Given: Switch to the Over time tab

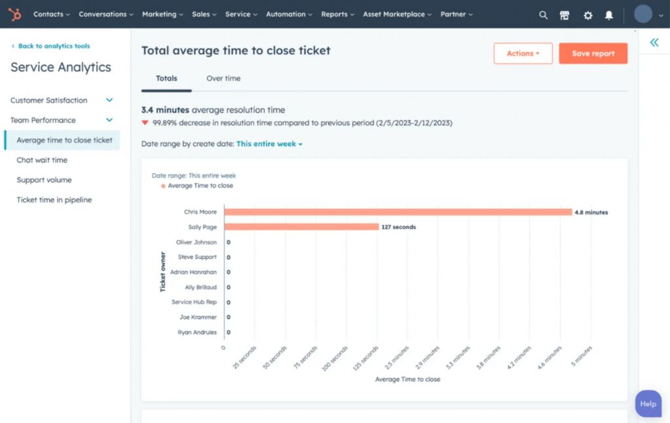Looking at the screenshot, I should pos(223,77).
